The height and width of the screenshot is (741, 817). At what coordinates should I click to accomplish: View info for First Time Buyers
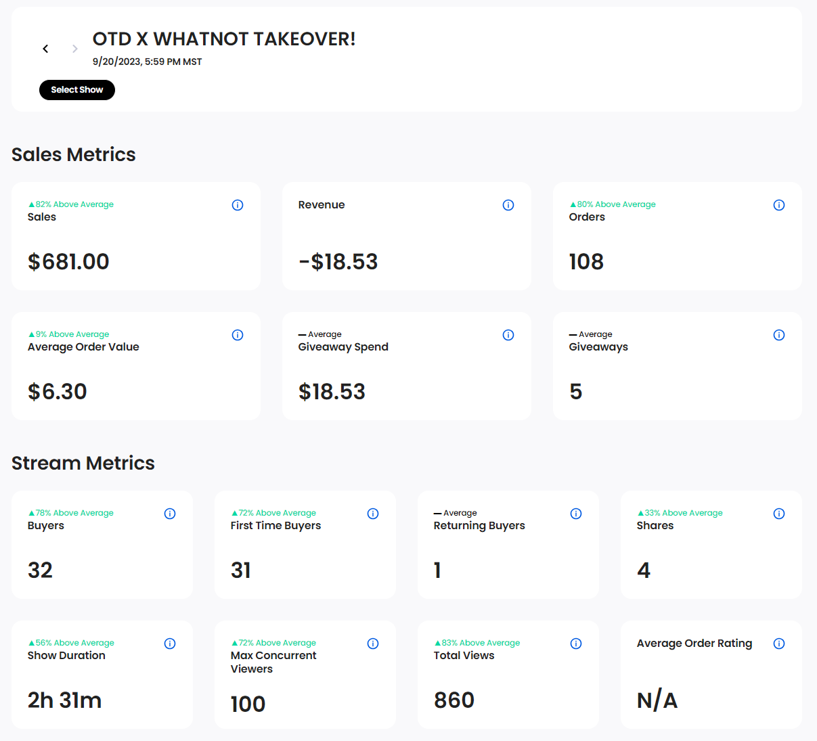click(373, 514)
